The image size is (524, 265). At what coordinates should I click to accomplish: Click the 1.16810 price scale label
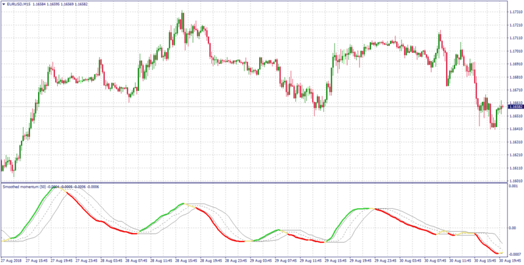516,77
